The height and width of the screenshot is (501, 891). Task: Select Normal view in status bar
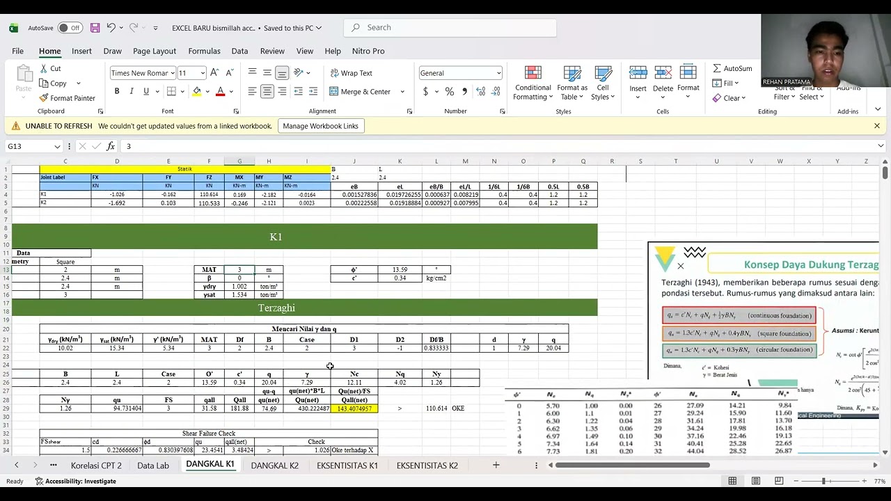[732, 481]
